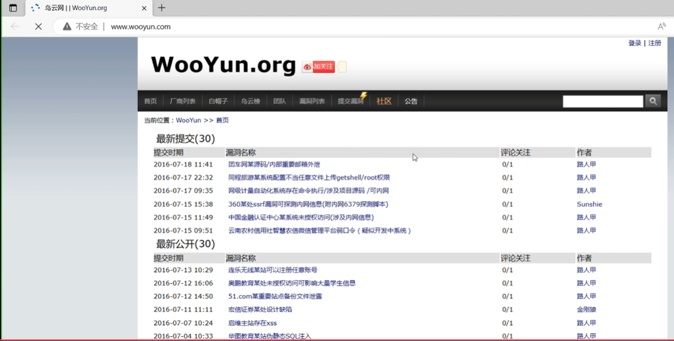674x341 pixels.
Task: Open 连乐无线某站可以注册任意账号 entry
Action: tap(272, 270)
